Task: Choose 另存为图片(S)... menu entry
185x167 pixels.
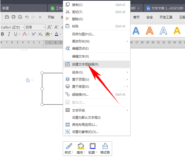Action: (97, 34)
